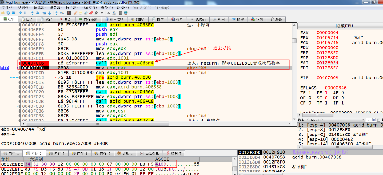Click the Stop debugging square icon
This screenshot has height=175, width=383.
pos(13,13)
